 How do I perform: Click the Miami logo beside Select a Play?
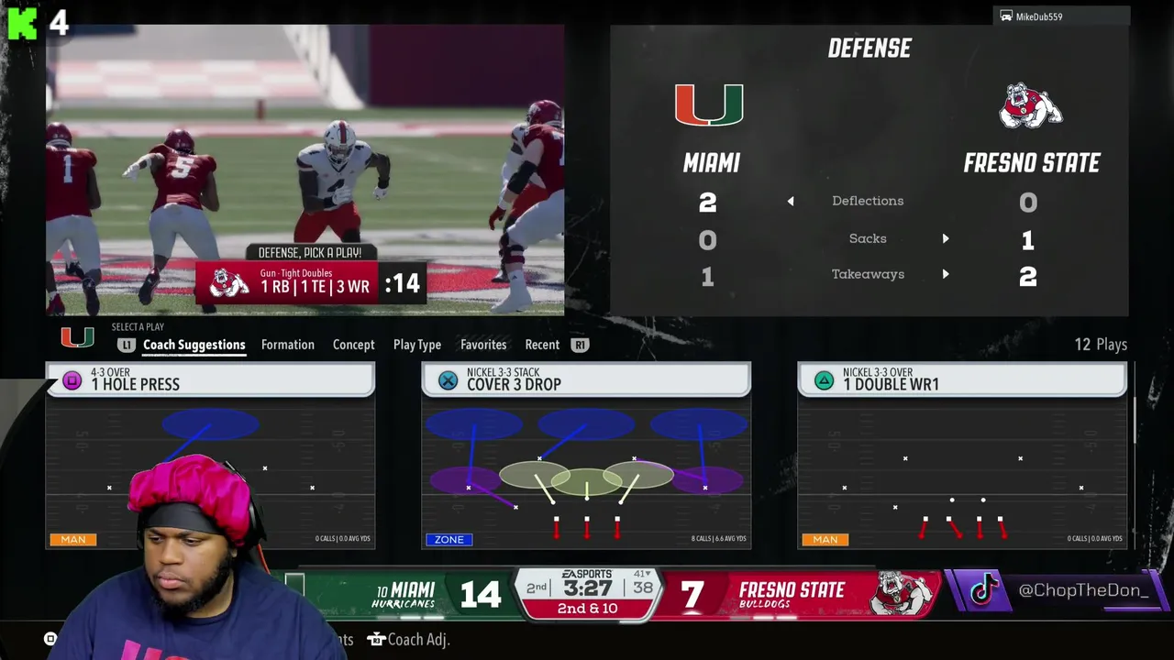click(x=77, y=337)
